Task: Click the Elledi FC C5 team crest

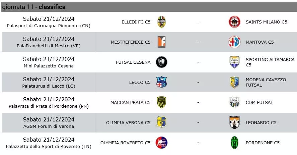Action: point(162,22)
